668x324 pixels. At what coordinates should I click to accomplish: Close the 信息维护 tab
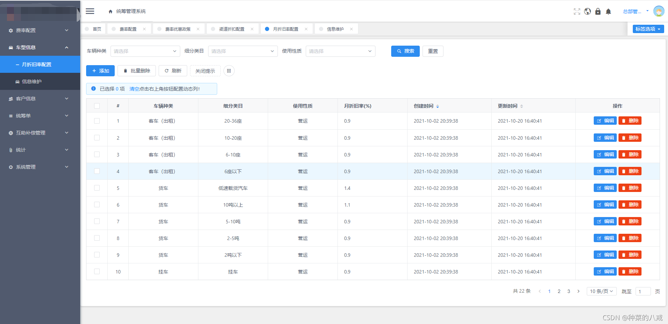pyautogui.click(x=351, y=29)
